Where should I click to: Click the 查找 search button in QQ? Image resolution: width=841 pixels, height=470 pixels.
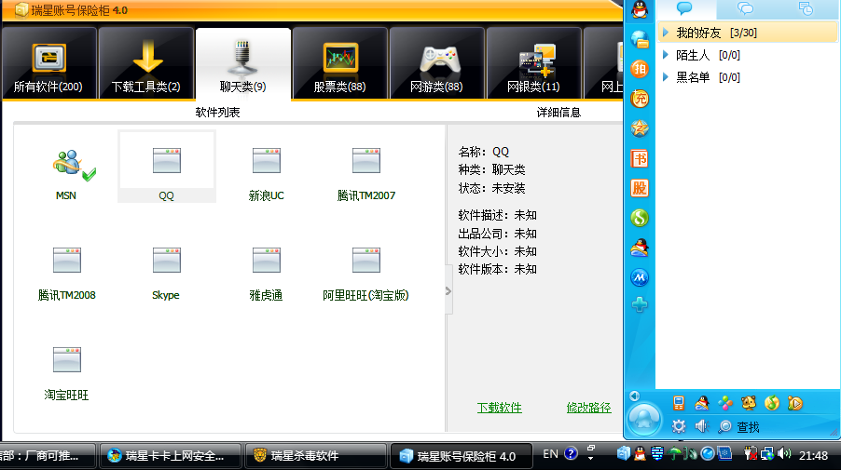[739, 426]
